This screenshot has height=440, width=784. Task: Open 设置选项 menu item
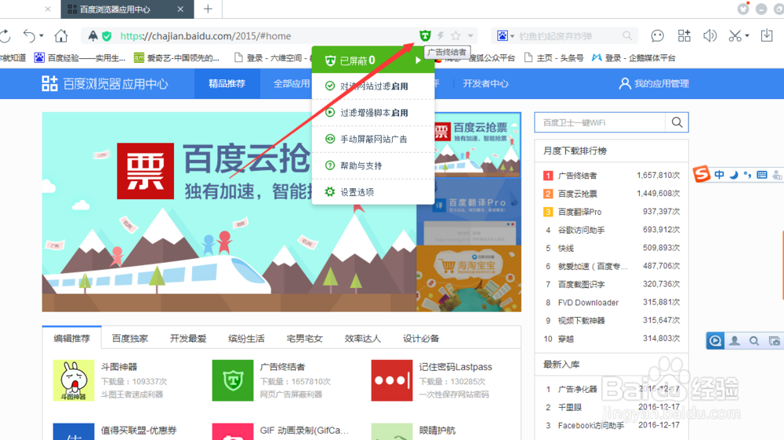point(373,192)
